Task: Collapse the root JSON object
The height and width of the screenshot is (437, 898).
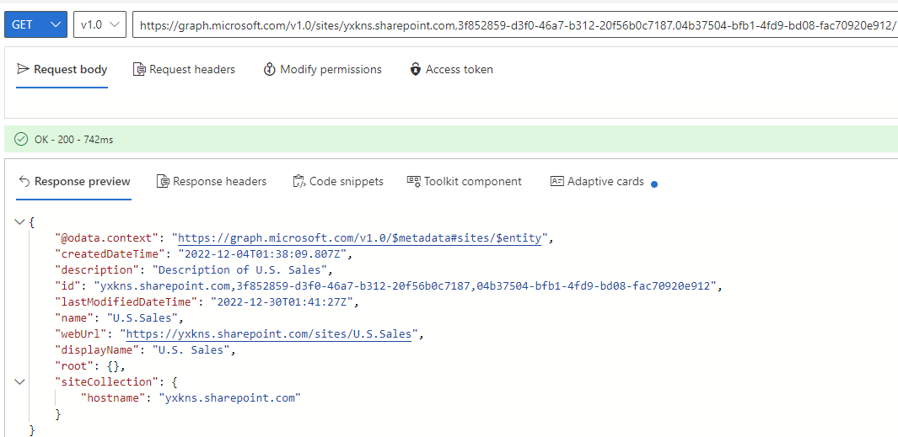Action: tap(20, 222)
